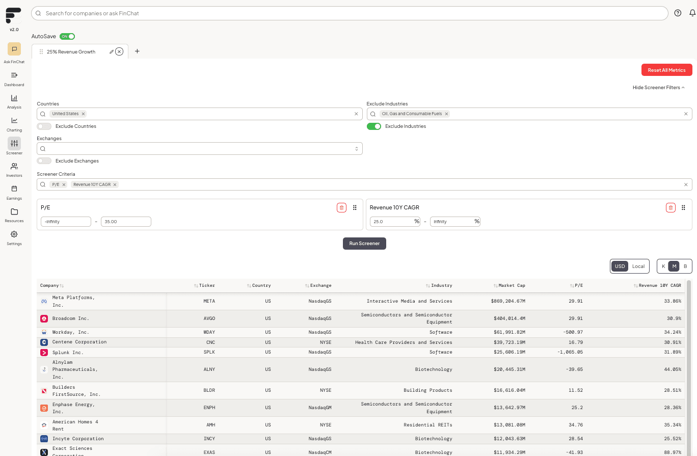Click the P/E card drag handle dots

tap(355, 207)
